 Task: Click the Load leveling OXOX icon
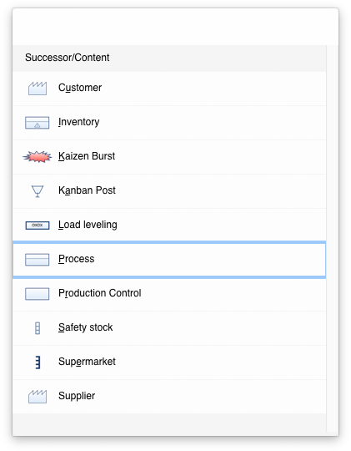(x=38, y=225)
